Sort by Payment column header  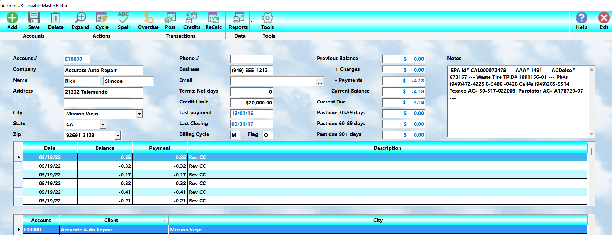click(160, 148)
